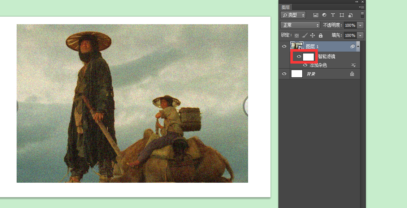Screen dimensions: 407x208
Task: Toggle the layer filtering on/off switch
Action: [362, 15]
